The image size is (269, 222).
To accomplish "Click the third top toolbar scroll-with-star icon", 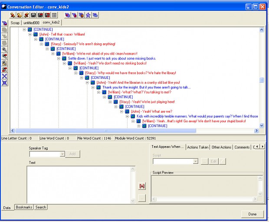I will tap(26, 15).
